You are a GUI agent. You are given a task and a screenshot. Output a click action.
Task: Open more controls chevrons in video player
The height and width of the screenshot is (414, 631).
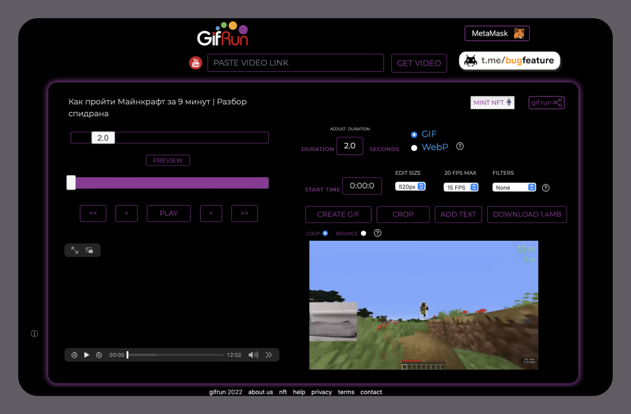tap(269, 355)
